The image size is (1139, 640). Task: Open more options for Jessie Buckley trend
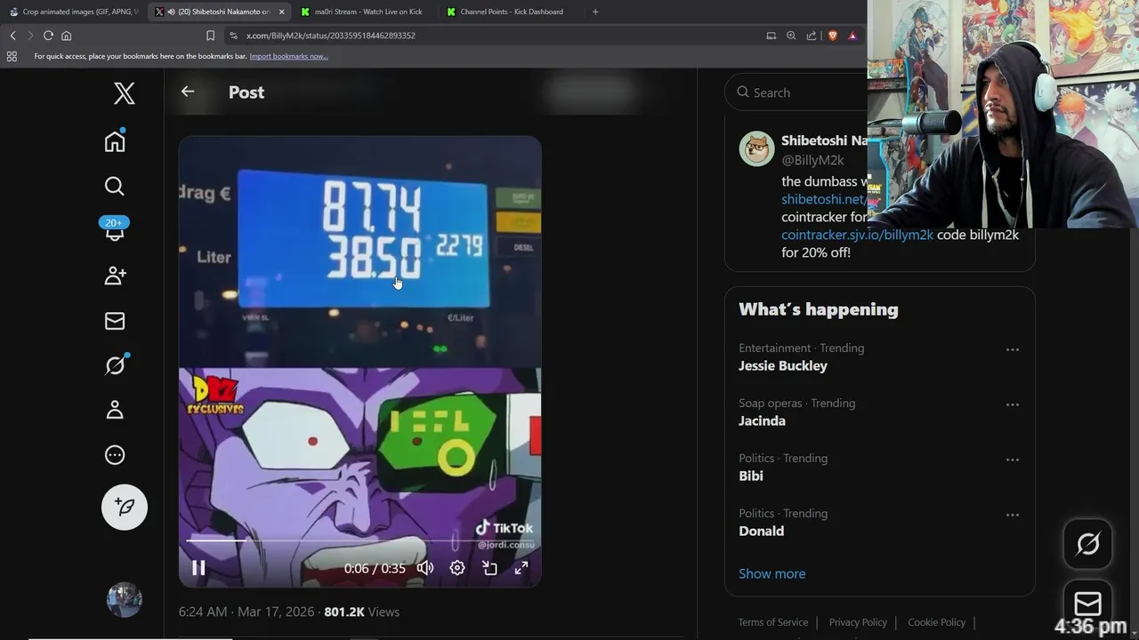tap(1013, 349)
